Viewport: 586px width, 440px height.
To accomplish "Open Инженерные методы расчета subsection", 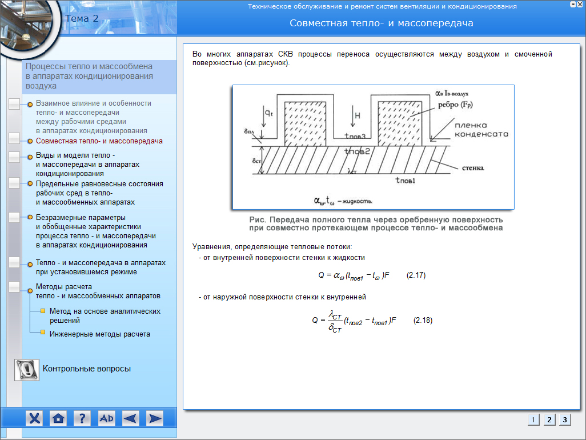I will (99, 334).
